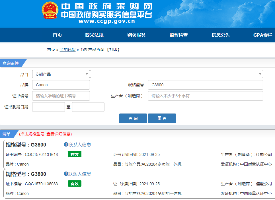Click the 查询条件 section tab

[x=11, y=63]
